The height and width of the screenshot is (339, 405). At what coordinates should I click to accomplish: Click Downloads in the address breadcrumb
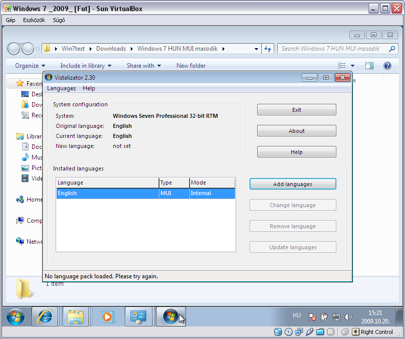(x=111, y=49)
